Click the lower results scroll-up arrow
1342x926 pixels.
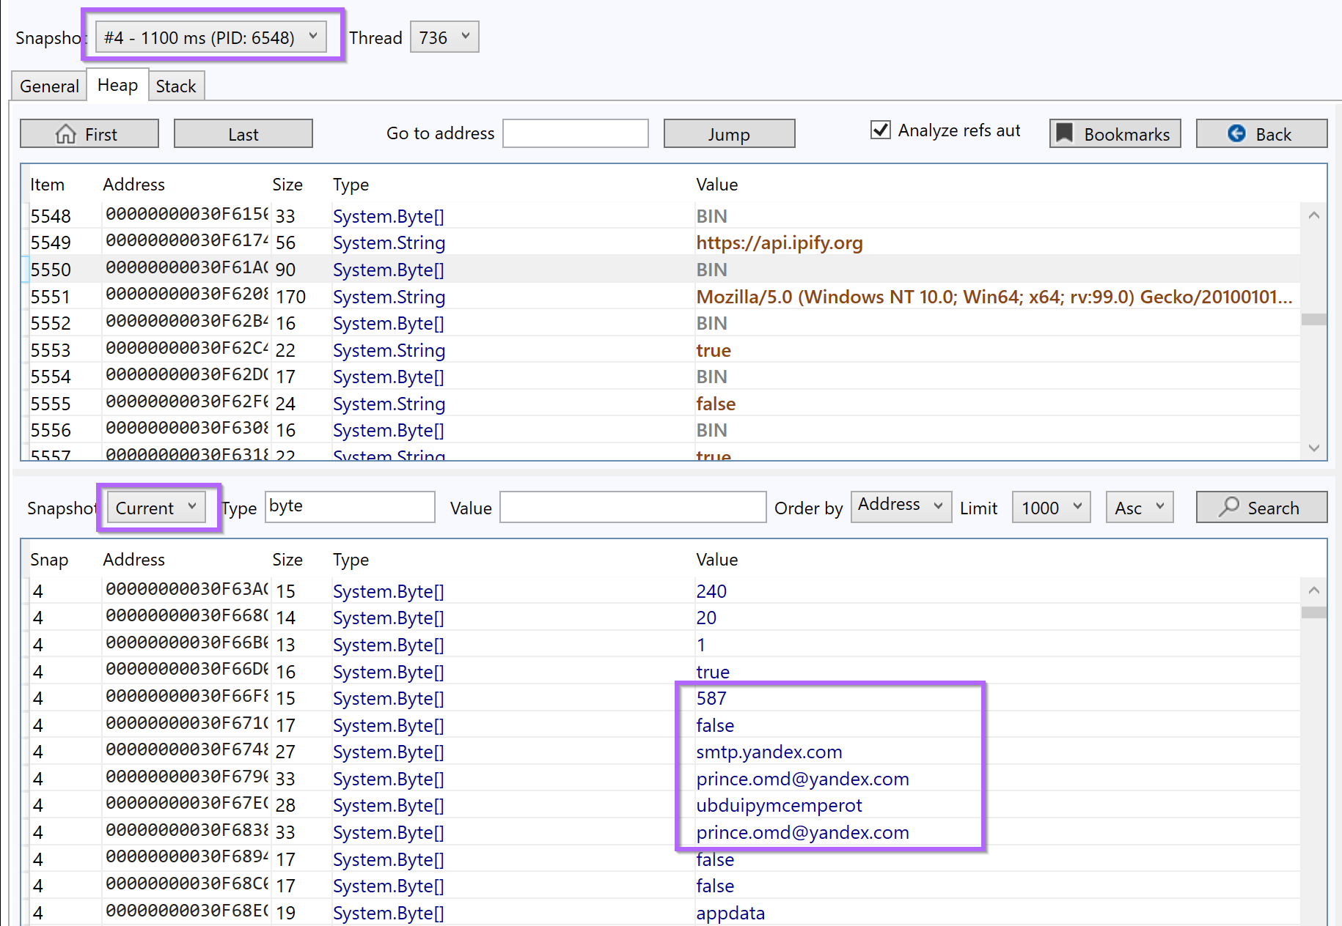[x=1314, y=590]
